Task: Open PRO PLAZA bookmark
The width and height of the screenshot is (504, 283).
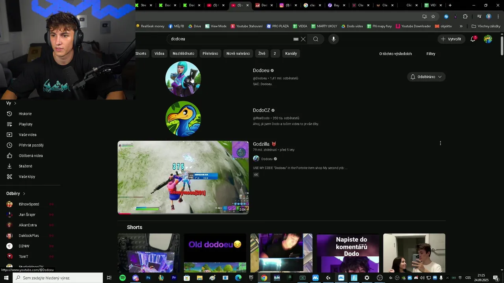Action: (x=278, y=26)
